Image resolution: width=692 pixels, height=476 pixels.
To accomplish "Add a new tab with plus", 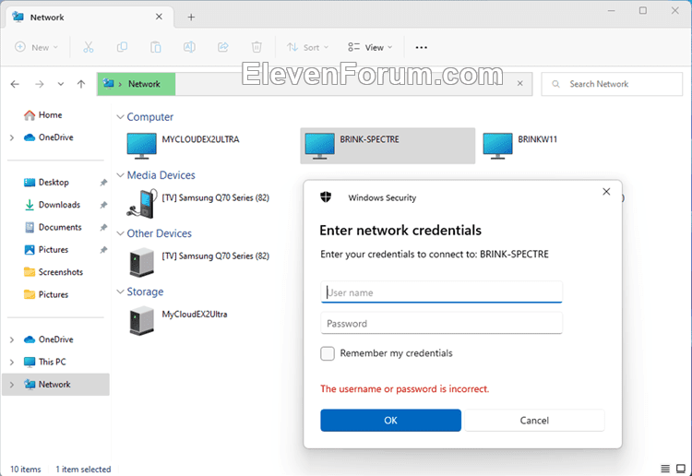I will coord(191,18).
